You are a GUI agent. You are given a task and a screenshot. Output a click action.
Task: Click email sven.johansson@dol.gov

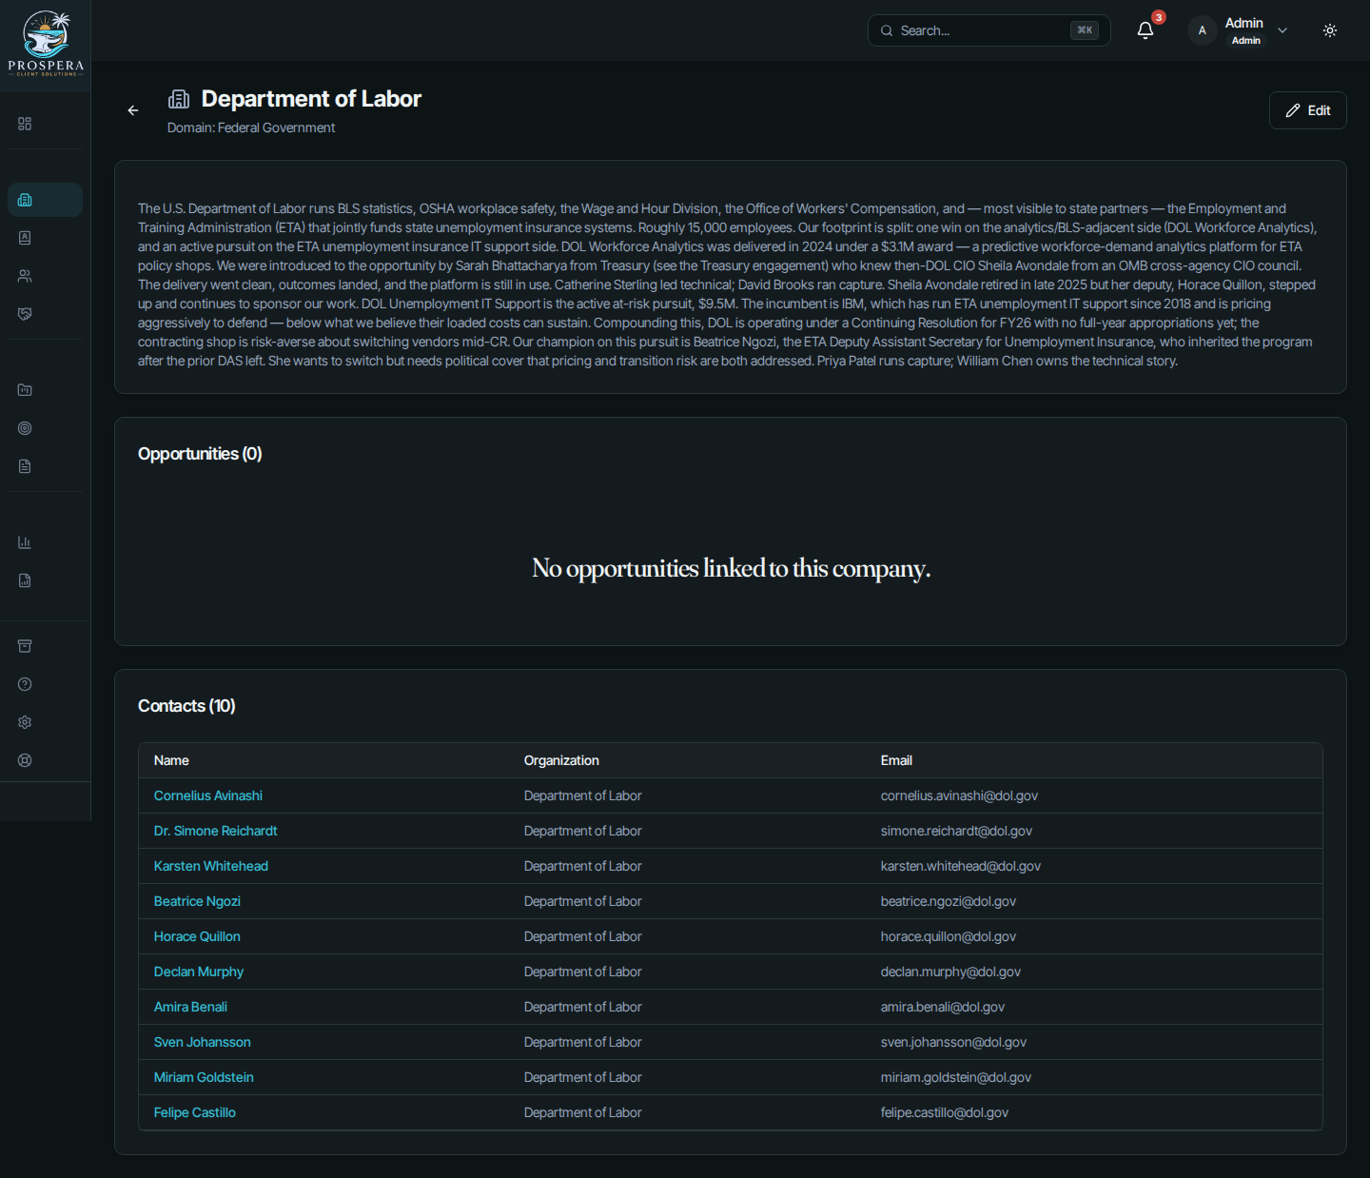coord(953,1042)
